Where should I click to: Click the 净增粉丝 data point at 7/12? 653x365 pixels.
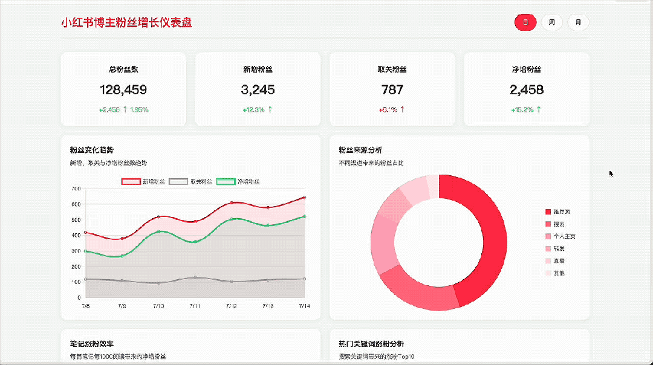coord(232,219)
